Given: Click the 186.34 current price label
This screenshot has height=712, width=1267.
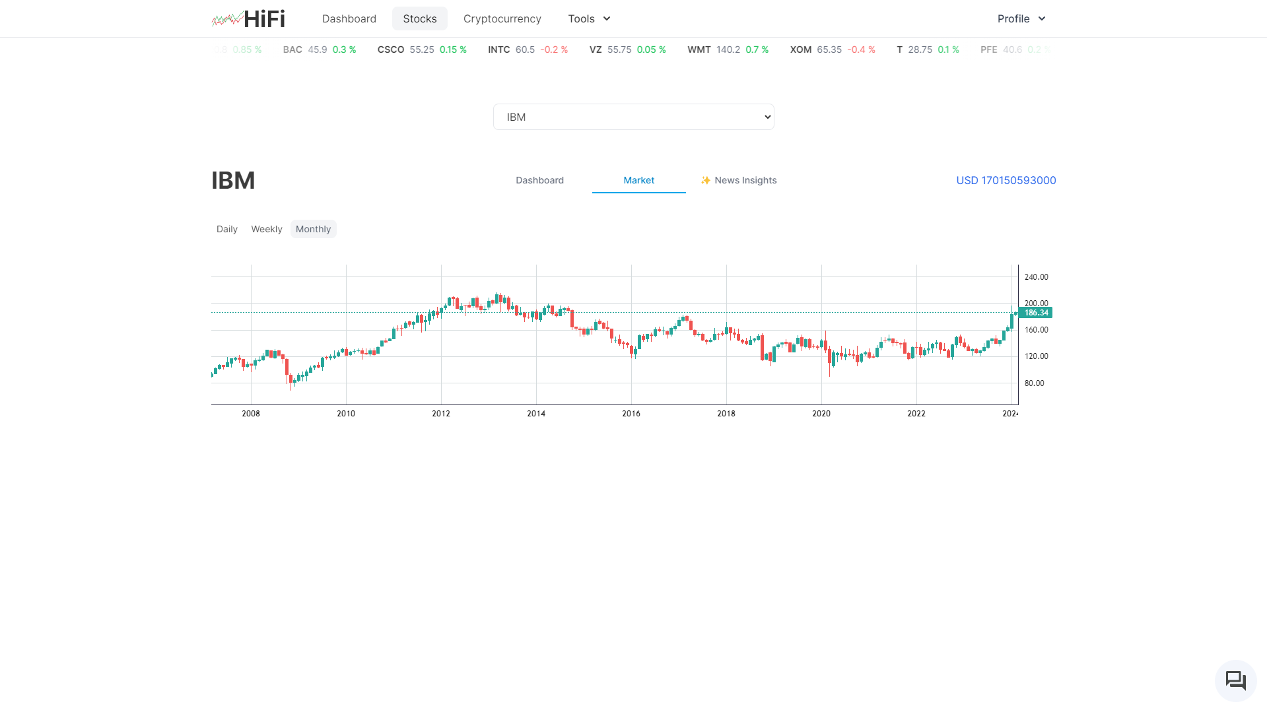Looking at the screenshot, I should point(1036,313).
